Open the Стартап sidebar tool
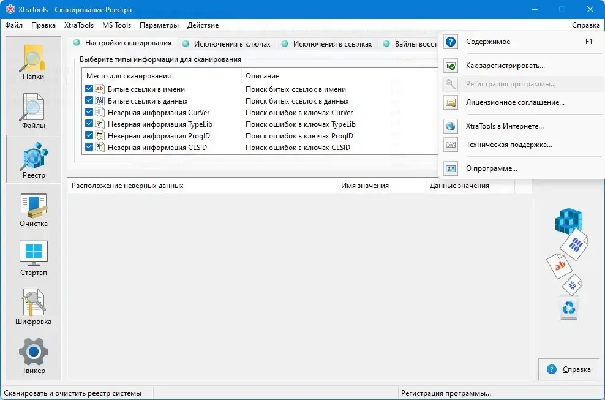 tap(34, 258)
